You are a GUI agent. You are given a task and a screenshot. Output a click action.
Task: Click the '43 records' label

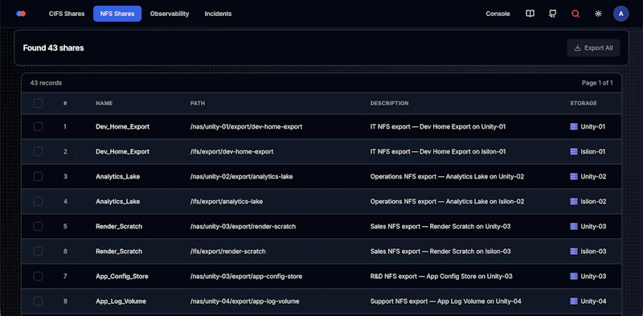coord(46,83)
